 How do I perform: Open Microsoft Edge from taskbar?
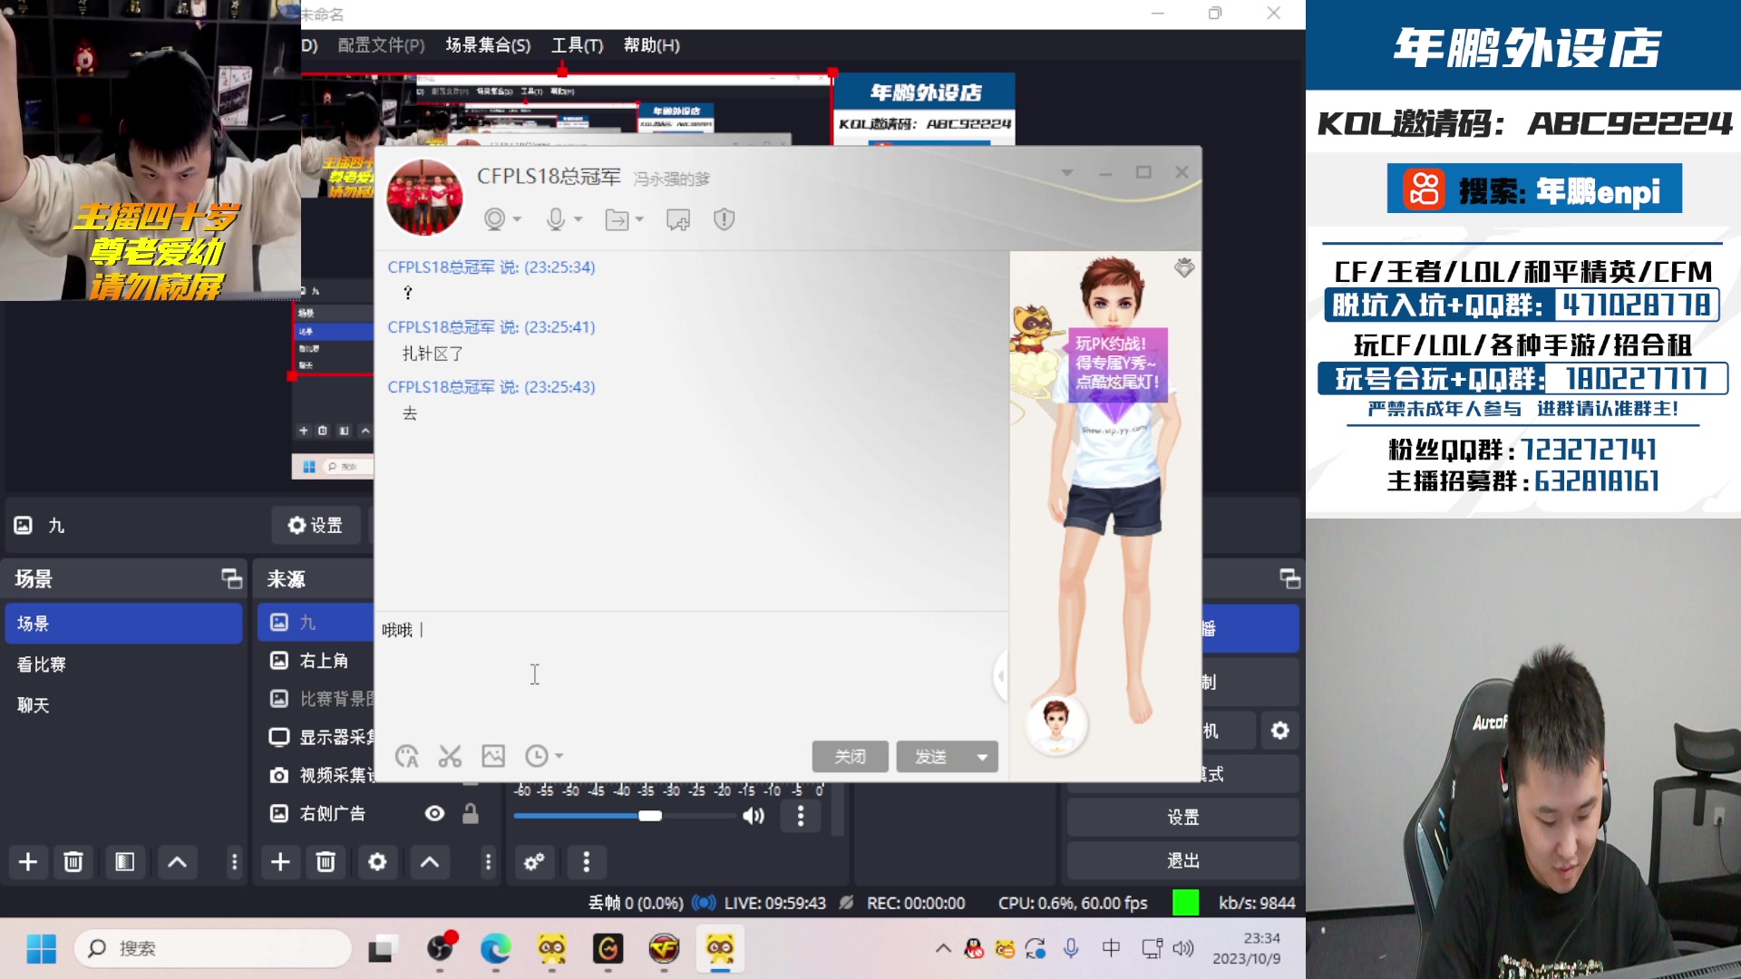tap(495, 948)
